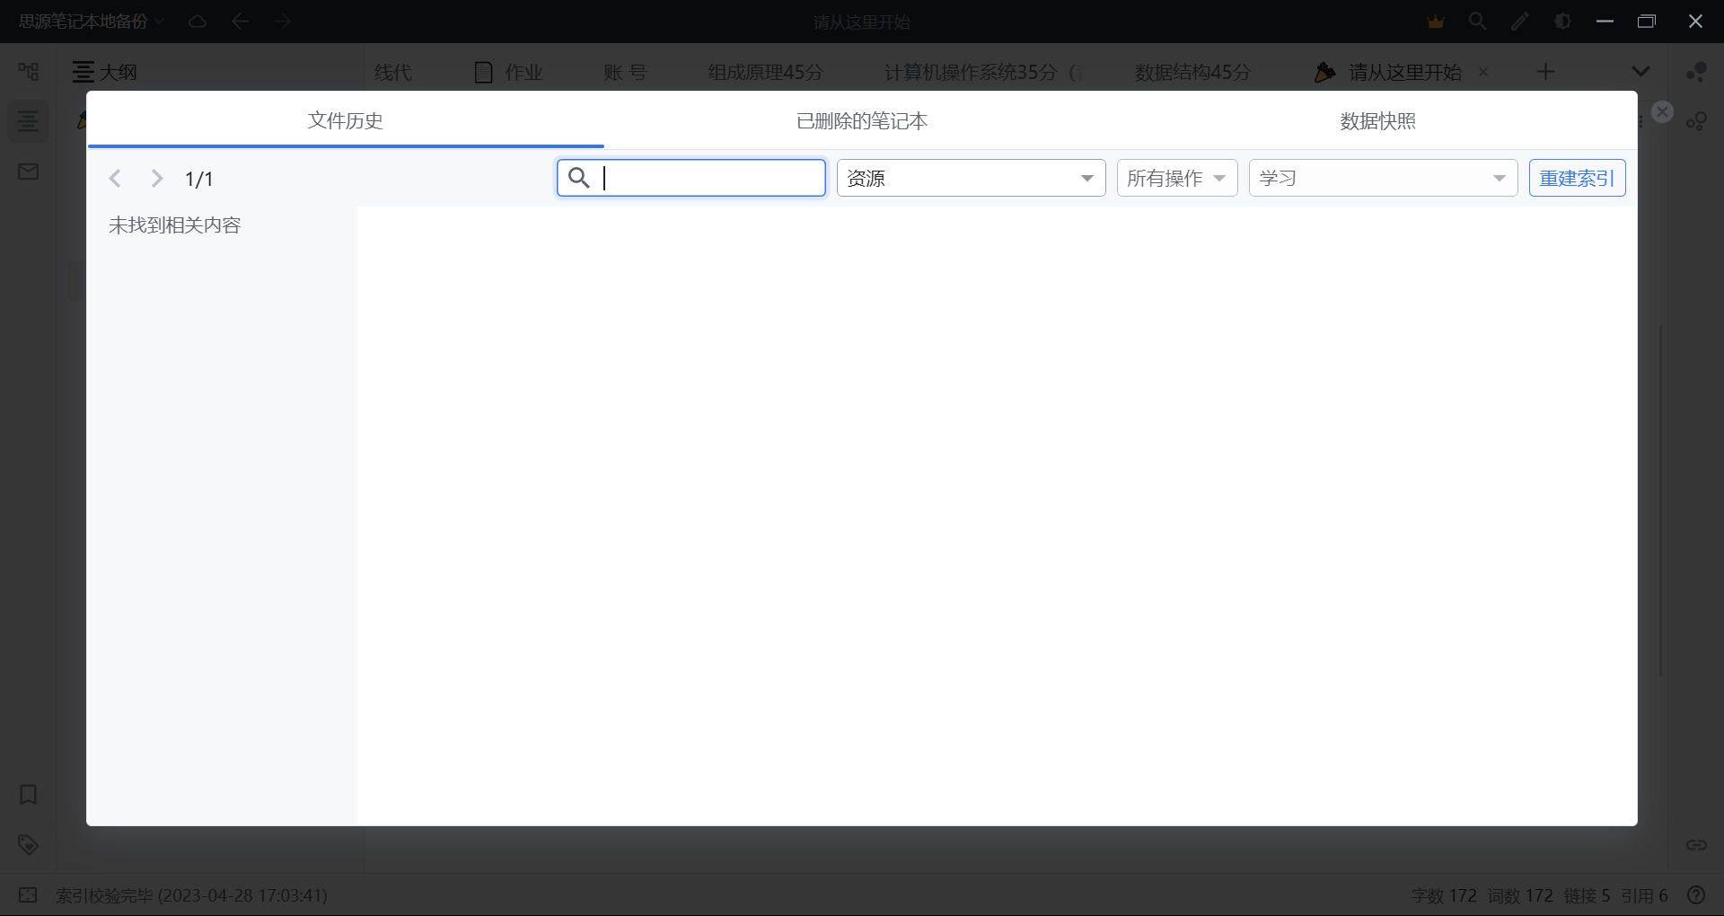Open the 学习 notebook dropdown
Viewport: 1724px width, 916px height.
point(1382,178)
